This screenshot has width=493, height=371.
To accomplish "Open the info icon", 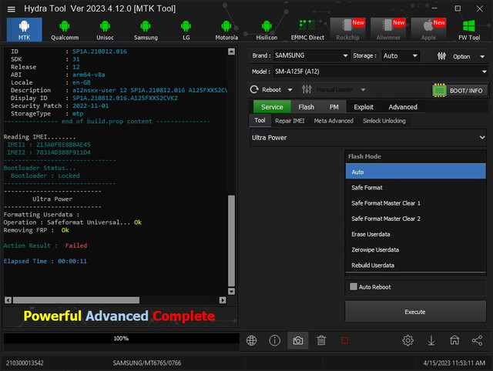I will click(x=275, y=340).
